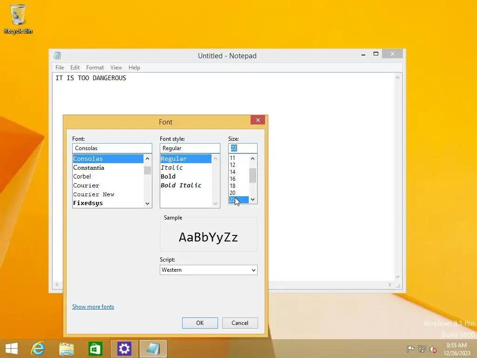Open File Explorer from the taskbar
This screenshot has width=477, height=358.
66,349
